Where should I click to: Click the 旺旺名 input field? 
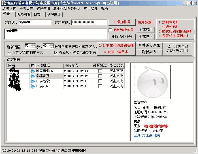(x=35, y=22)
